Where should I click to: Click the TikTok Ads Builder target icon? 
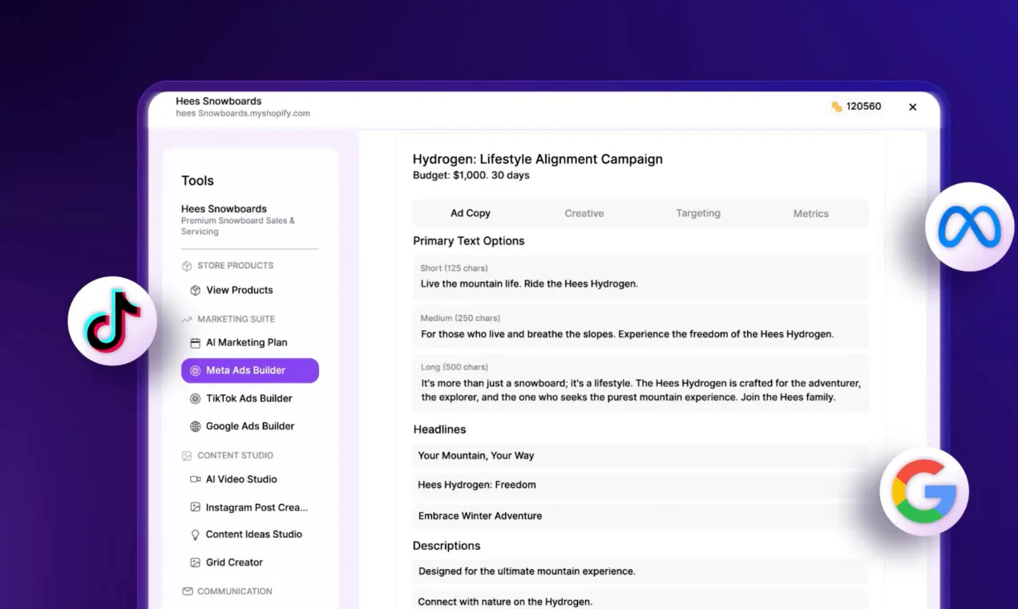[195, 398]
